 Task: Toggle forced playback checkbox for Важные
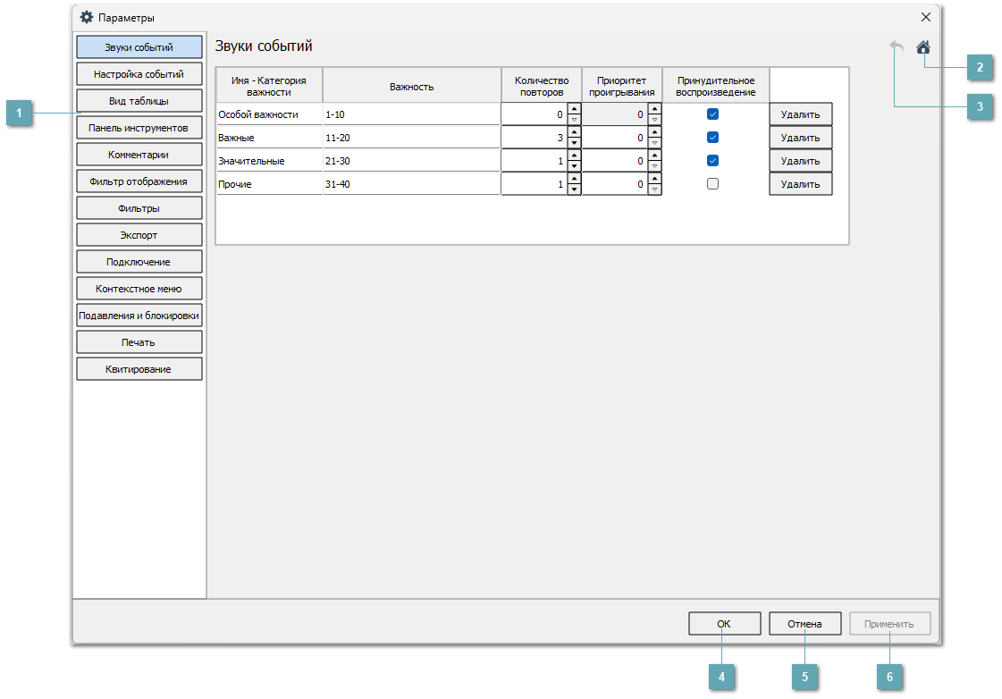[x=712, y=137]
